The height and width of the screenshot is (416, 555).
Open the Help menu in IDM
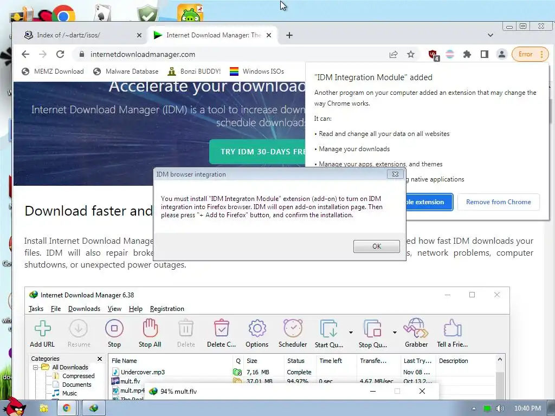(135, 309)
